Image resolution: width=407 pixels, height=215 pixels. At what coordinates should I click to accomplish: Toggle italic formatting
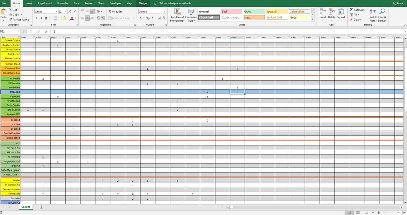click(41, 18)
